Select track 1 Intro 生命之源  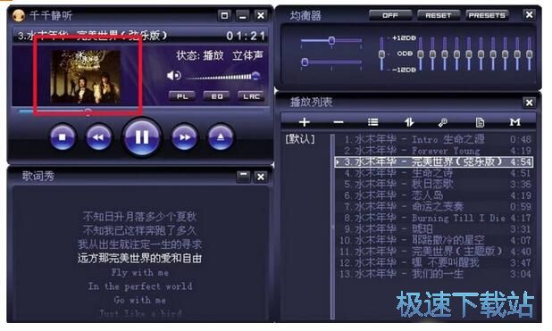click(x=433, y=139)
